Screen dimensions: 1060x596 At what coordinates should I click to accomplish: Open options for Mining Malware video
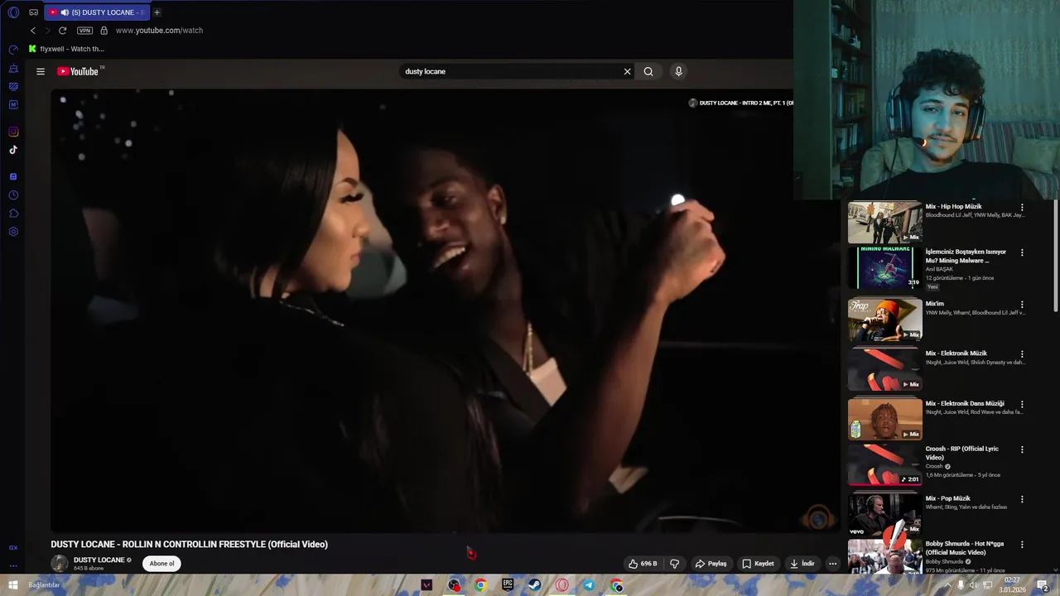[x=1022, y=252]
